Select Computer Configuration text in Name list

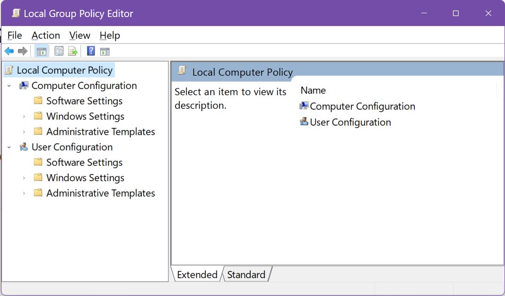click(363, 106)
